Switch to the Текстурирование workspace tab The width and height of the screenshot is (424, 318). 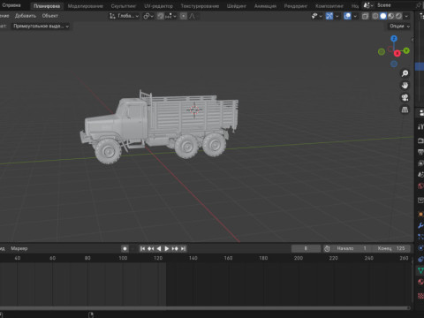[200, 6]
